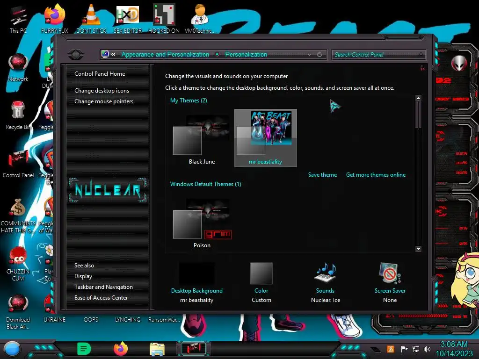The image size is (479, 359).
Task: Open the RansomWar desktop shortcut
Action: coord(164,319)
